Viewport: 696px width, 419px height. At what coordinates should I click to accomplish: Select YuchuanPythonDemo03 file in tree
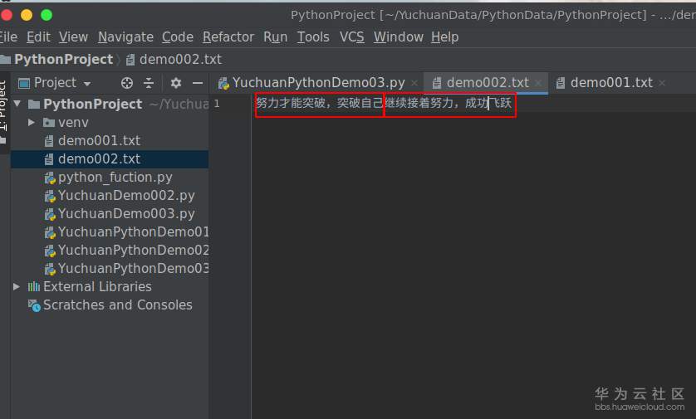[x=133, y=269]
